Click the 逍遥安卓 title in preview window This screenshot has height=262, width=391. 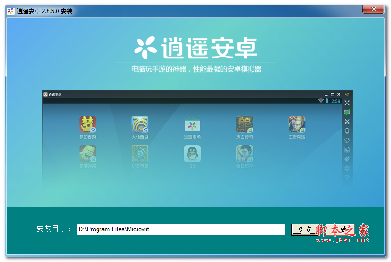click(x=55, y=94)
